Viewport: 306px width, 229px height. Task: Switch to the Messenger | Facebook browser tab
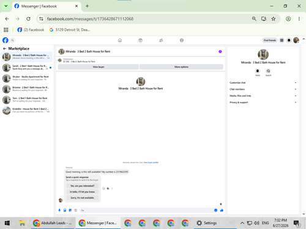click(47, 6)
